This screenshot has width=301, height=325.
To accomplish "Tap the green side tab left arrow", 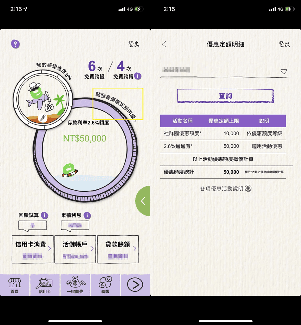I will pos(143,201).
